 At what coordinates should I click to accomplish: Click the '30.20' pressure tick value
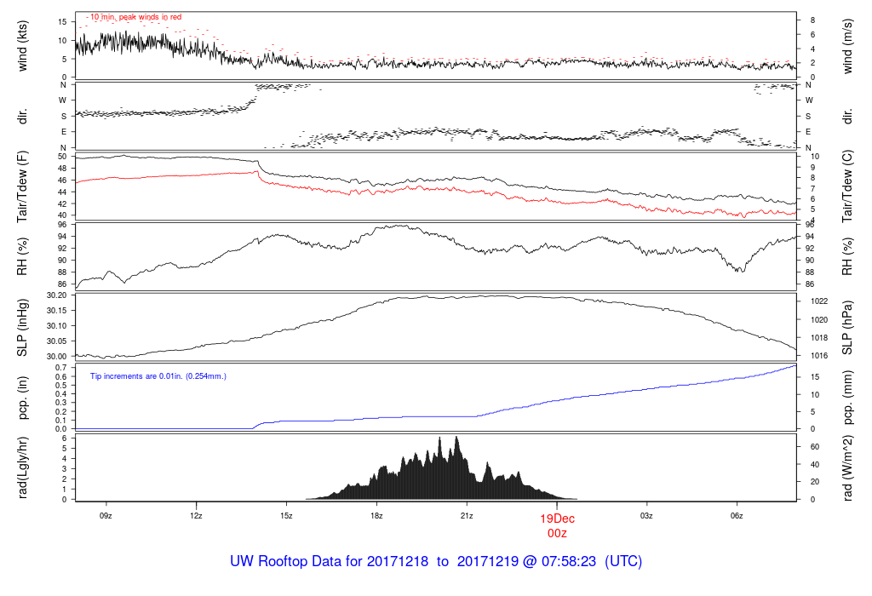click(x=57, y=295)
